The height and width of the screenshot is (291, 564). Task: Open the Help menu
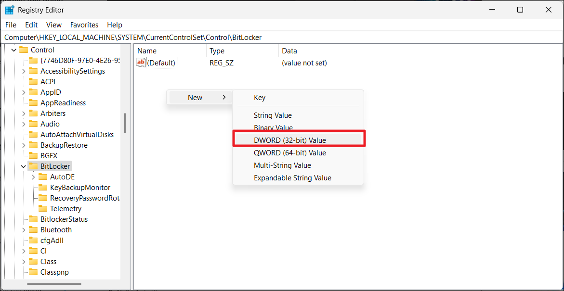pyautogui.click(x=115, y=25)
